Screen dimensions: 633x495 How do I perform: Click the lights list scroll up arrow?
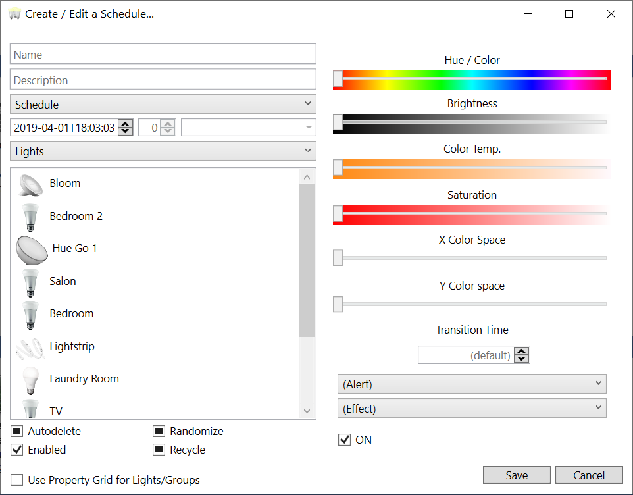coord(307,177)
